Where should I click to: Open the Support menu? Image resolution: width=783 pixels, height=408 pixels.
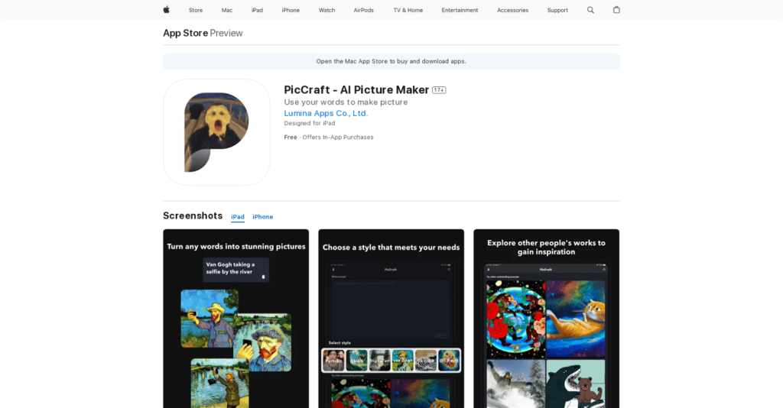(x=557, y=10)
